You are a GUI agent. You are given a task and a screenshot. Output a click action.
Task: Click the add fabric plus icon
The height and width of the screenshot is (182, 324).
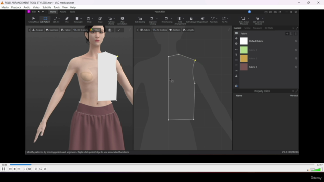pos(287,34)
